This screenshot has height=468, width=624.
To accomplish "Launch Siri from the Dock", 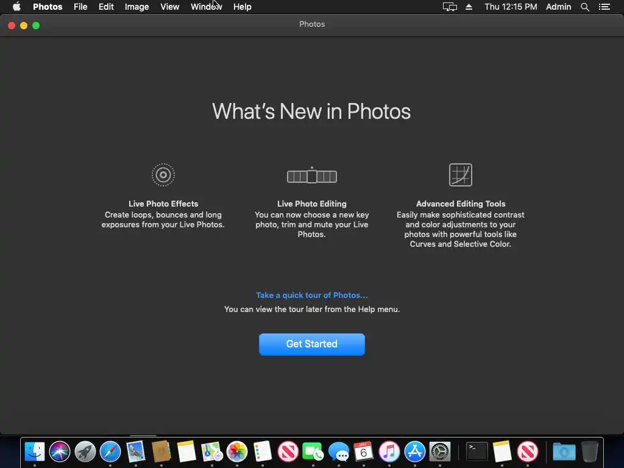I will [60, 452].
